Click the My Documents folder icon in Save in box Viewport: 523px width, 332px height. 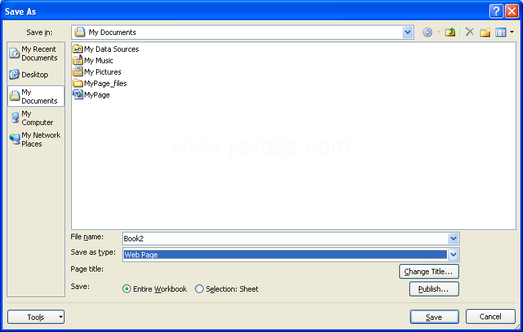coord(80,32)
